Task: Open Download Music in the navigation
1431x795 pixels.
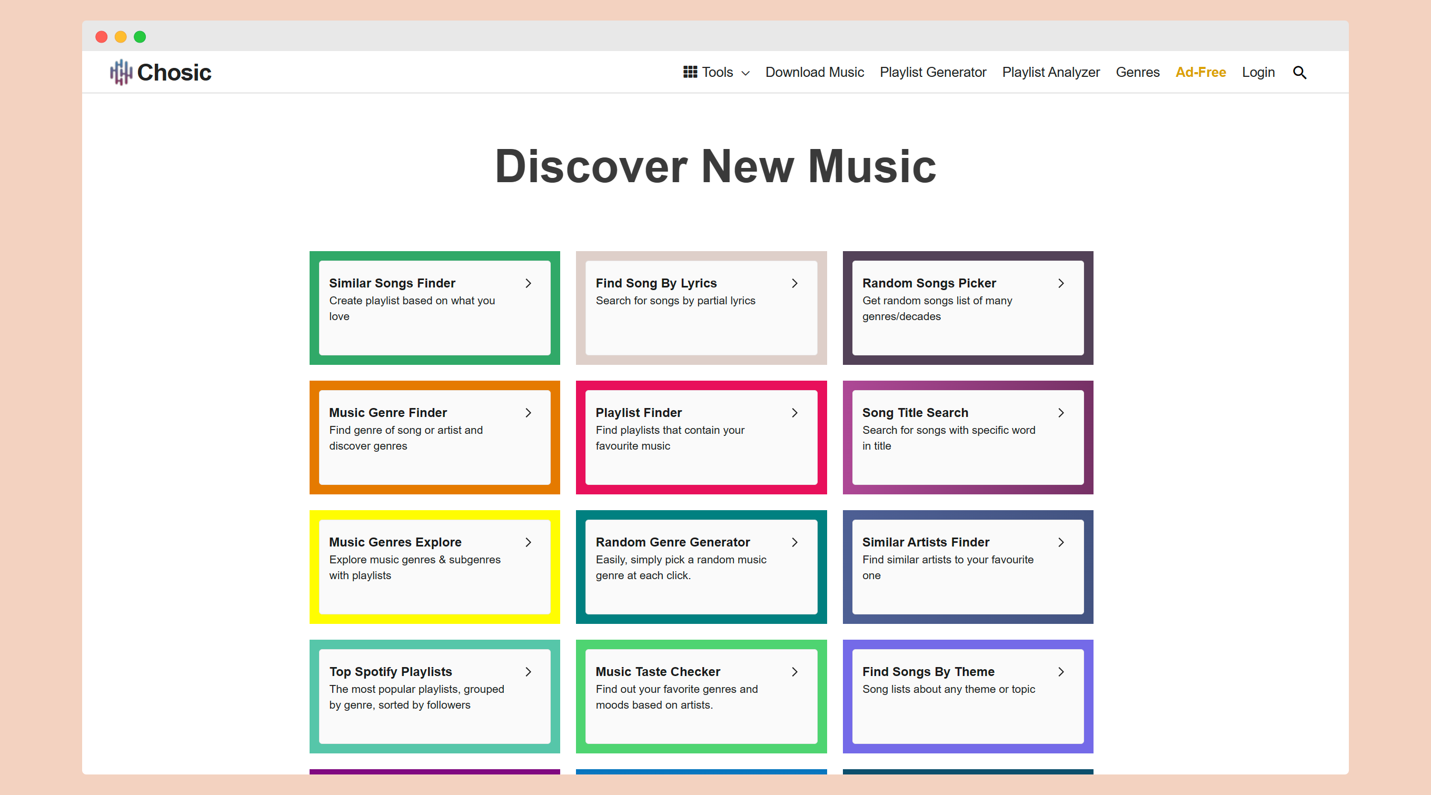Action: [814, 72]
